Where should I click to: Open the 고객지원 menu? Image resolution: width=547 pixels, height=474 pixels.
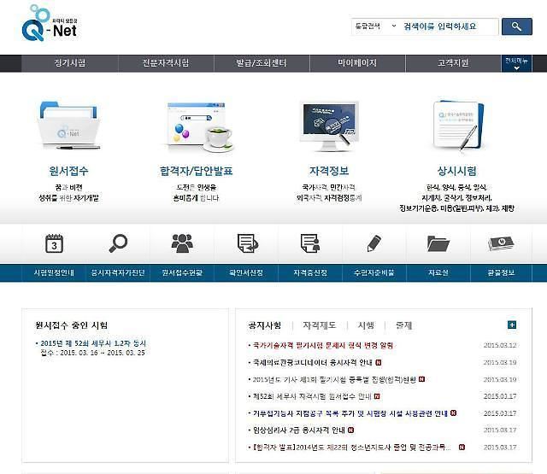tap(453, 63)
